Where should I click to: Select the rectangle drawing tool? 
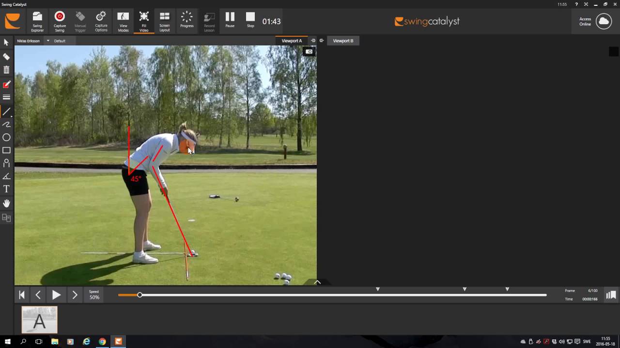6,150
